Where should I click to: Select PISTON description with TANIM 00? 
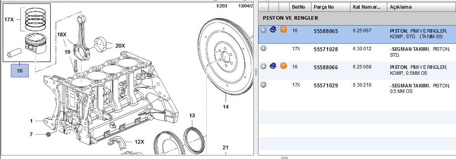(418, 34)
